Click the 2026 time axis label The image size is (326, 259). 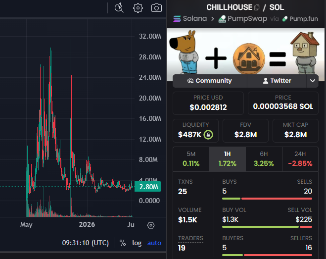coord(87,224)
